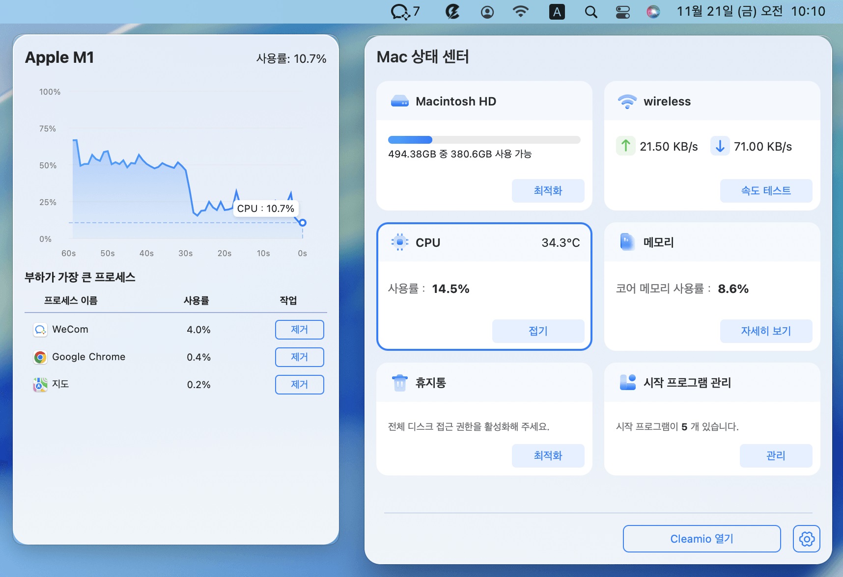843x577 pixels.
Task: Open Cleamio settings via the gear icon
Action: pos(806,538)
